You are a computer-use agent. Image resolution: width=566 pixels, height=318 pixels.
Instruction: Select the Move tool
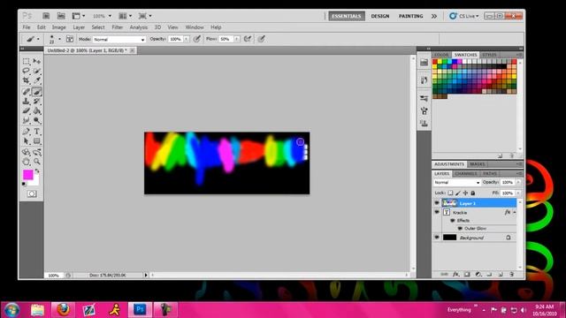[37, 61]
